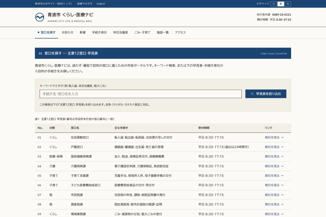Image resolution: width=326 pixels, height=217 pixels.
Task: Set font size to 大
Action: 288,4
